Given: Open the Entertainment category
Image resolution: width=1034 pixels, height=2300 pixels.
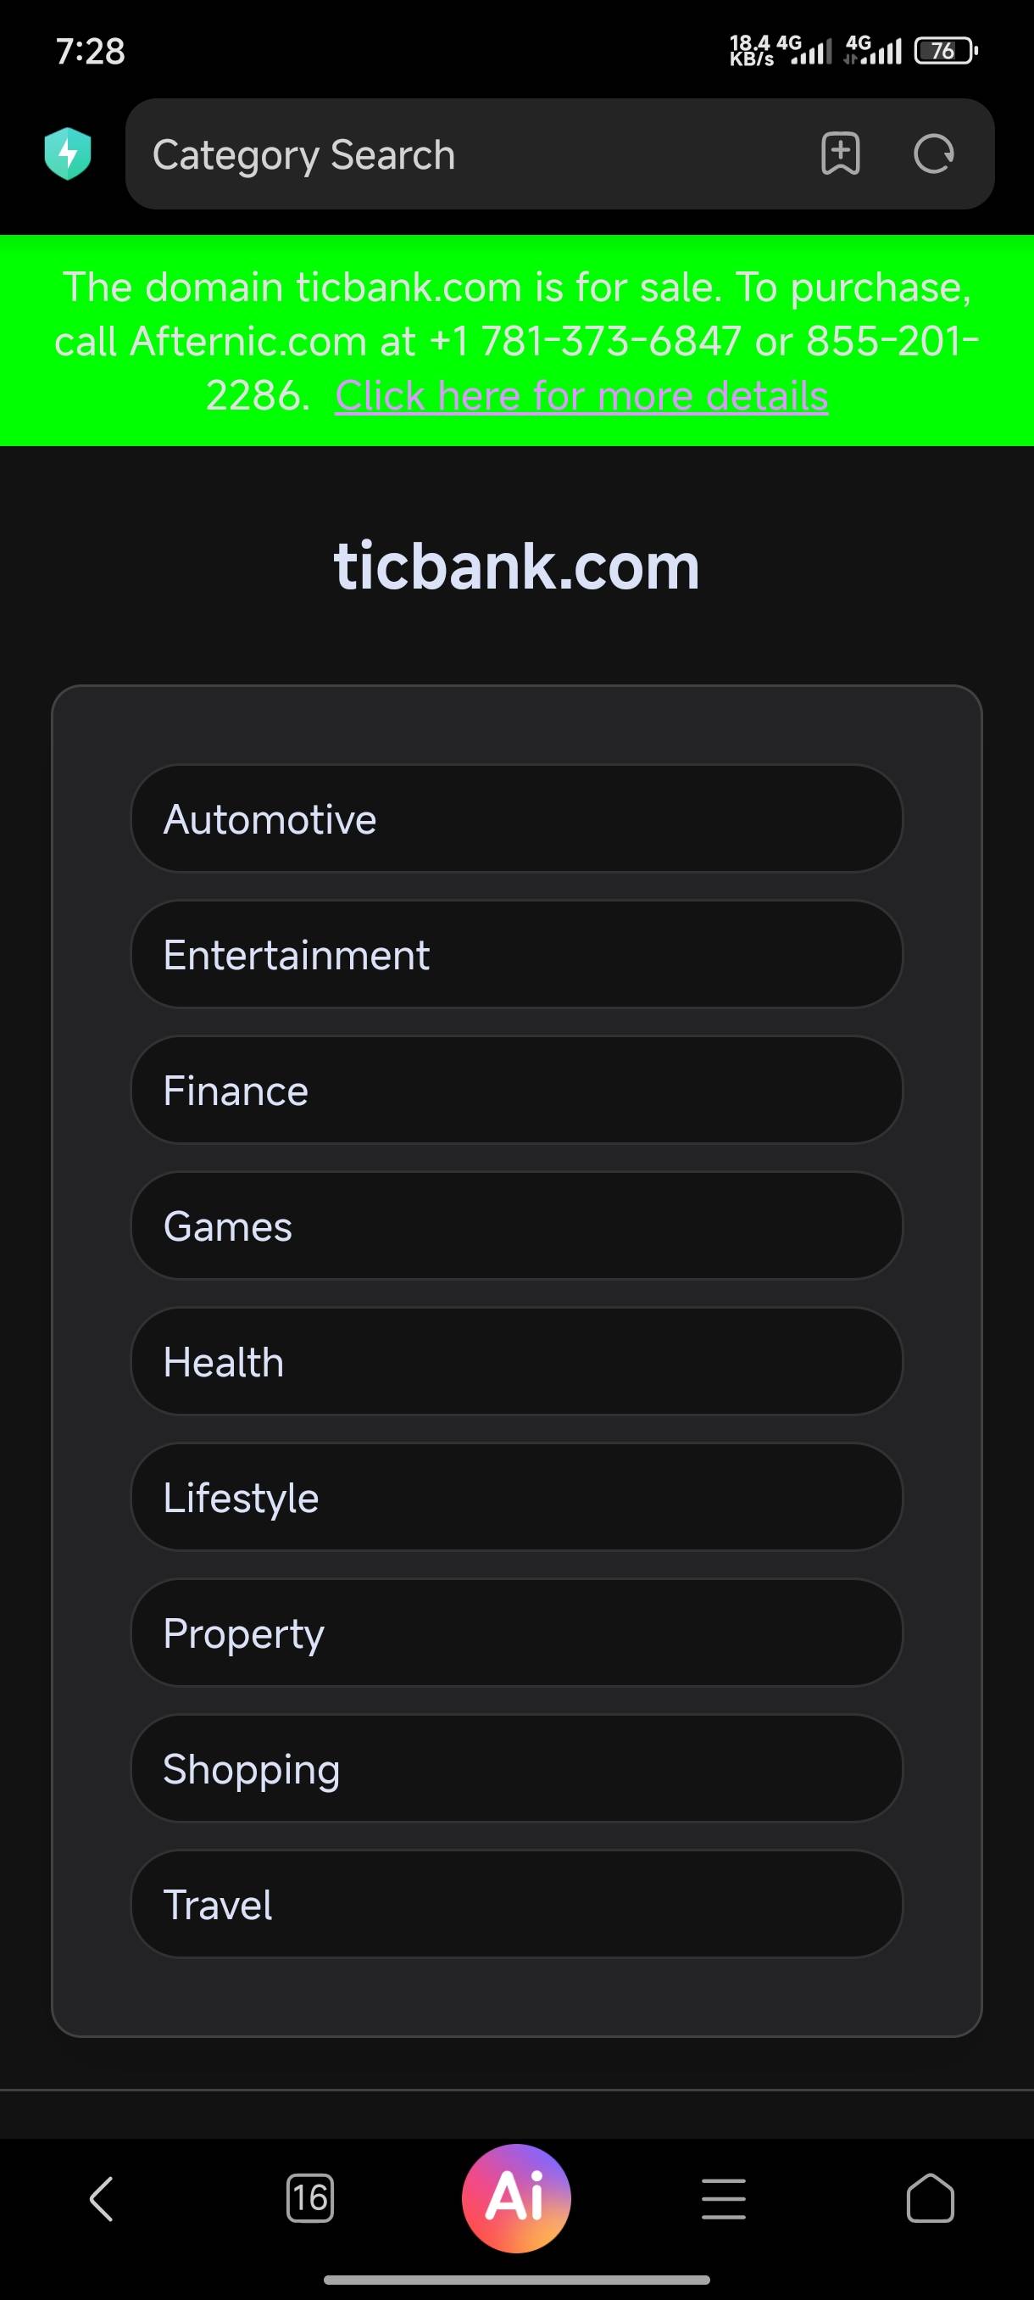Looking at the screenshot, I should pyautogui.click(x=516, y=954).
